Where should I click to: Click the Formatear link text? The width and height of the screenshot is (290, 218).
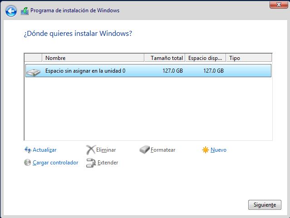pos(163,150)
